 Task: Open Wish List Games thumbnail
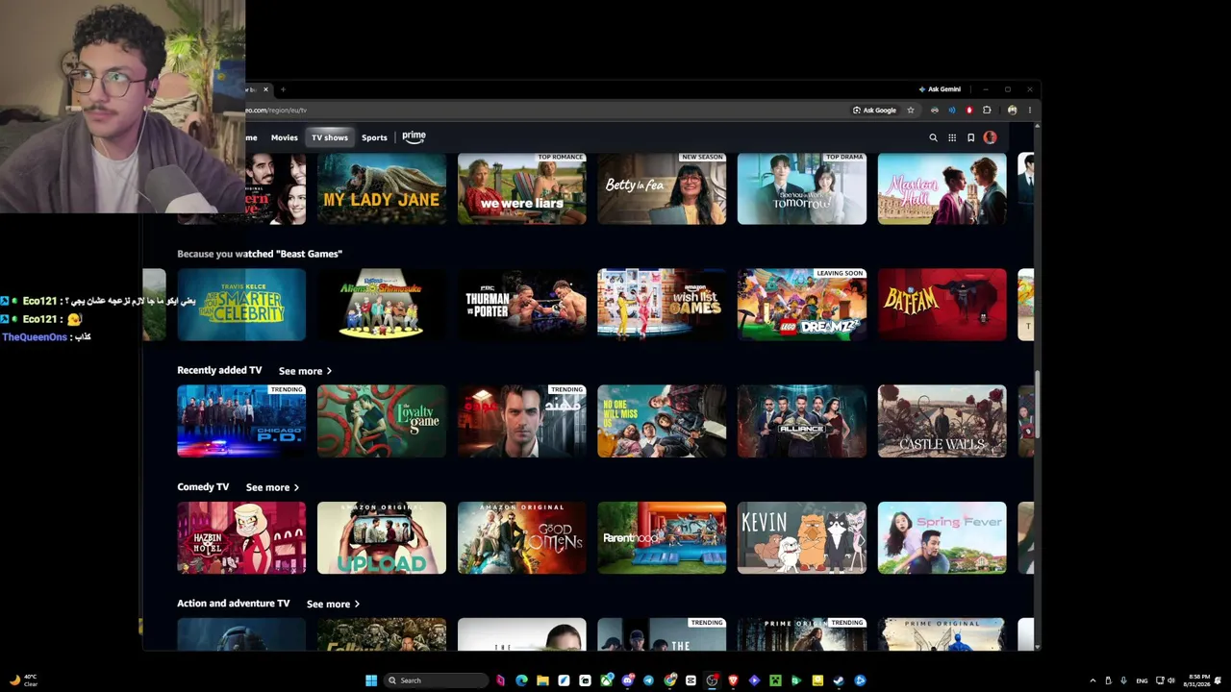(x=662, y=305)
